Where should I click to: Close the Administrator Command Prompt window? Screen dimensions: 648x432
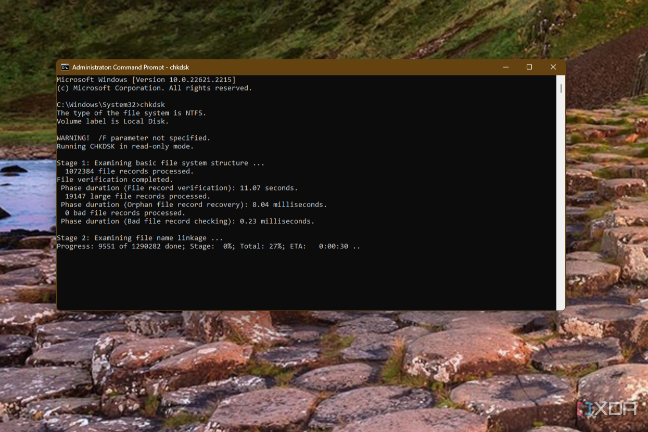(x=553, y=67)
